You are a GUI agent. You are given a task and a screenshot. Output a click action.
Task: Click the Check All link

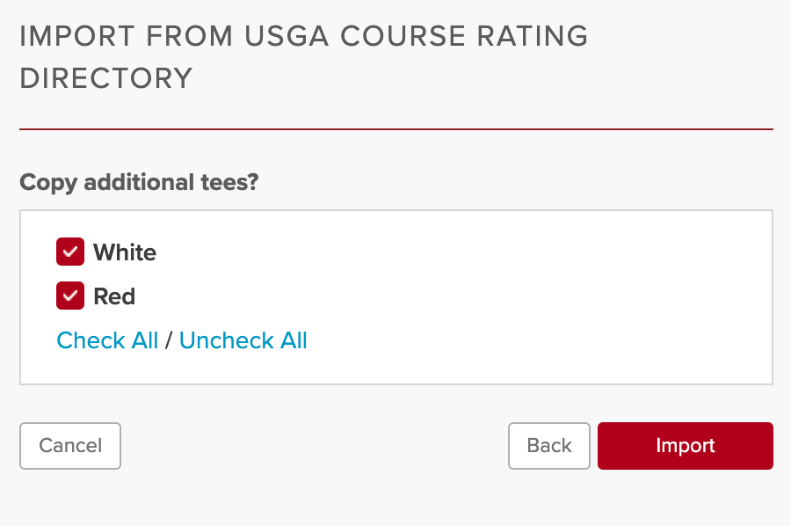tap(107, 340)
